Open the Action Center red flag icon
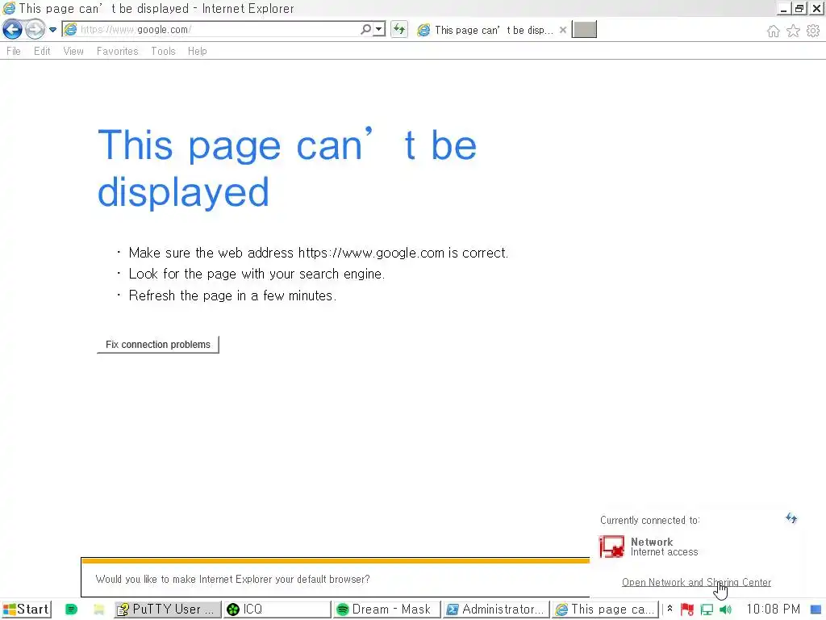This screenshot has width=826, height=620. click(687, 610)
